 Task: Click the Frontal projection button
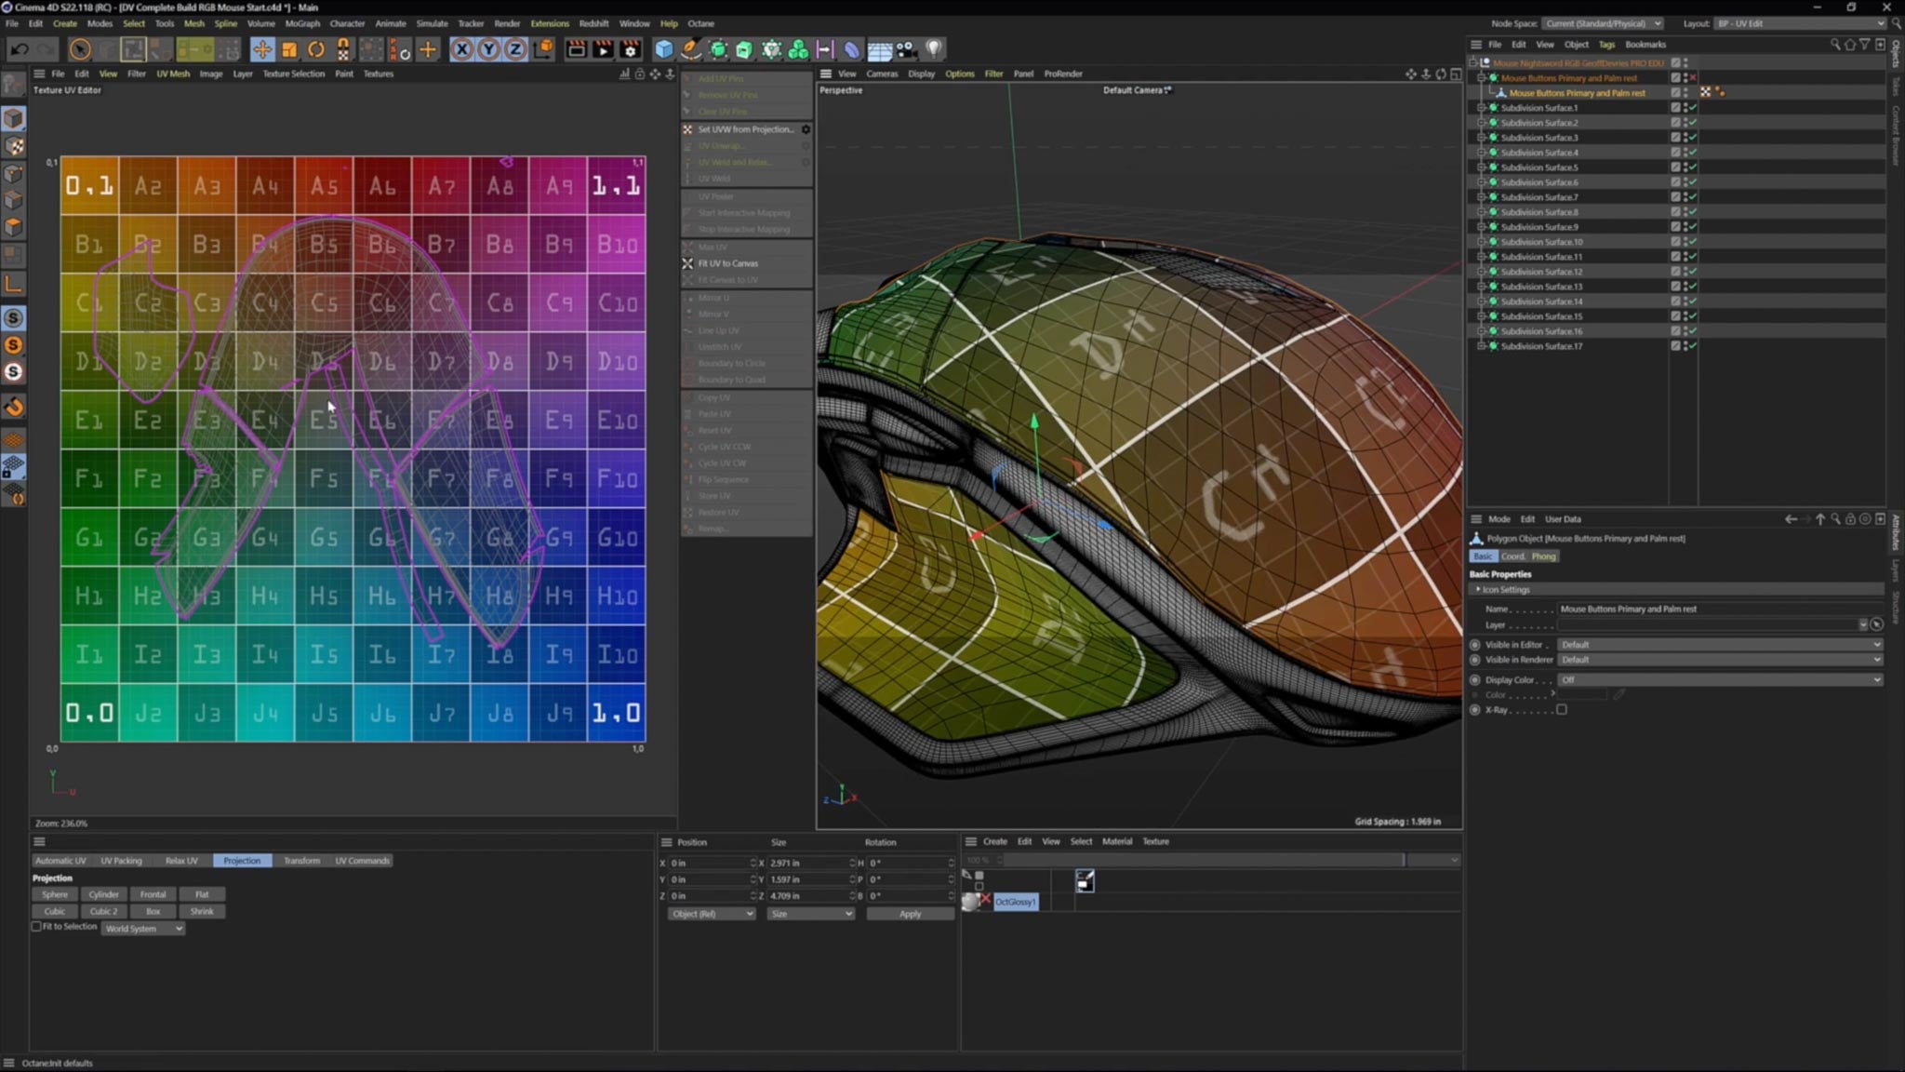[x=153, y=894]
